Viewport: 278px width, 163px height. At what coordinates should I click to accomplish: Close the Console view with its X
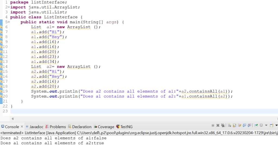click(22, 126)
